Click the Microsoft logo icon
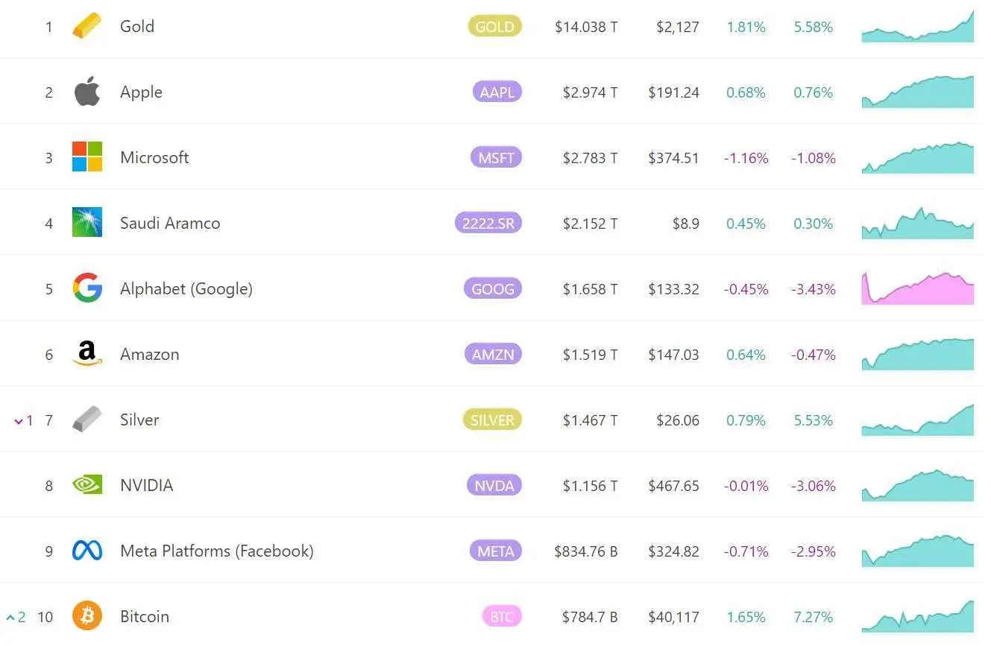Viewport: 991px width, 646px height. tap(86, 157)
